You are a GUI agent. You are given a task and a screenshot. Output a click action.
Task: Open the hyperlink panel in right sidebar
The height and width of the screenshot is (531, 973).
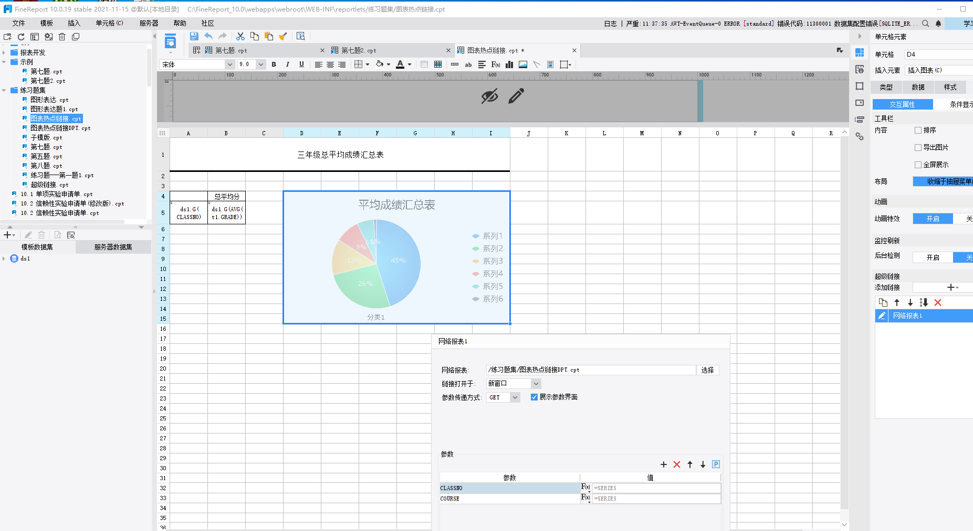coord(860,136)
